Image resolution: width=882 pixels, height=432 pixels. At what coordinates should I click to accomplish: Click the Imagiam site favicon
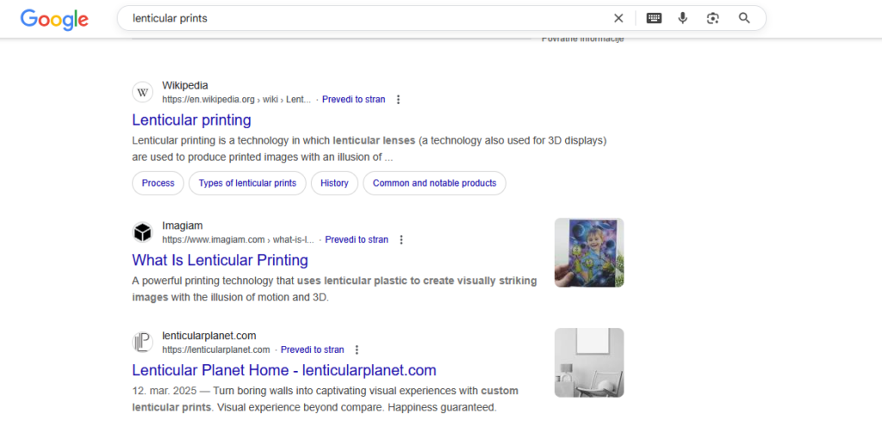click(x=142, y=232)
